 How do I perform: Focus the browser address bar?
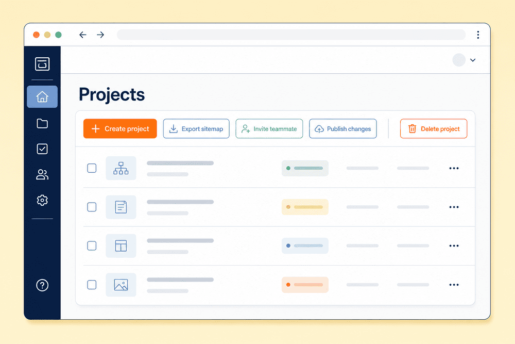coord(291,35)
